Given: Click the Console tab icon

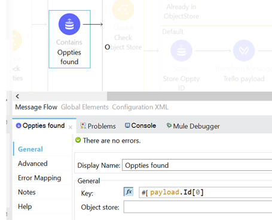Looking at the screenshot, I should 127,125.
